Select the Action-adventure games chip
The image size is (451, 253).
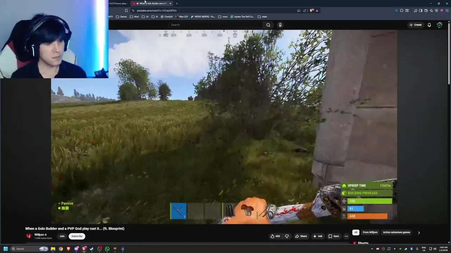(x=397, y=232)
